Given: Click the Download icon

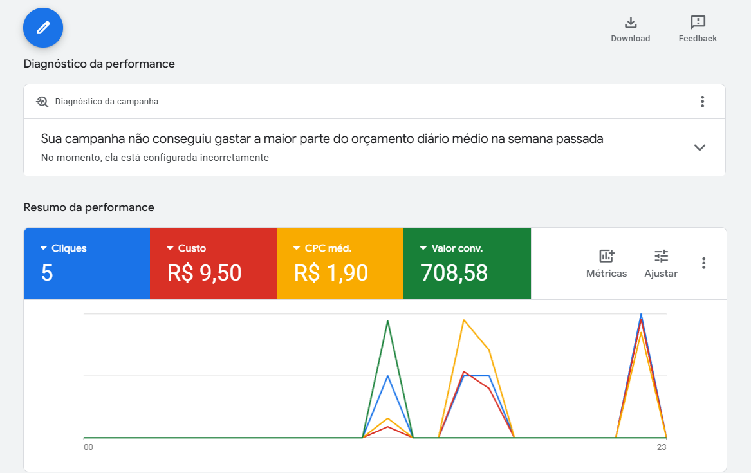Looking at the screenshot, I should [x=631, y=23].
